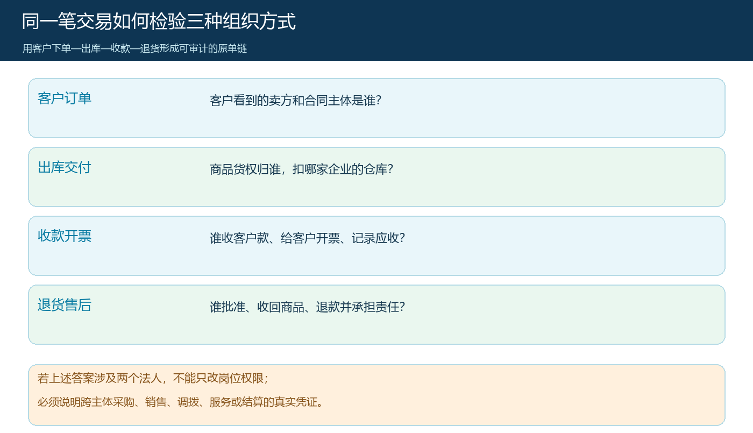Click the 出库交付 heading

point(65,167)
